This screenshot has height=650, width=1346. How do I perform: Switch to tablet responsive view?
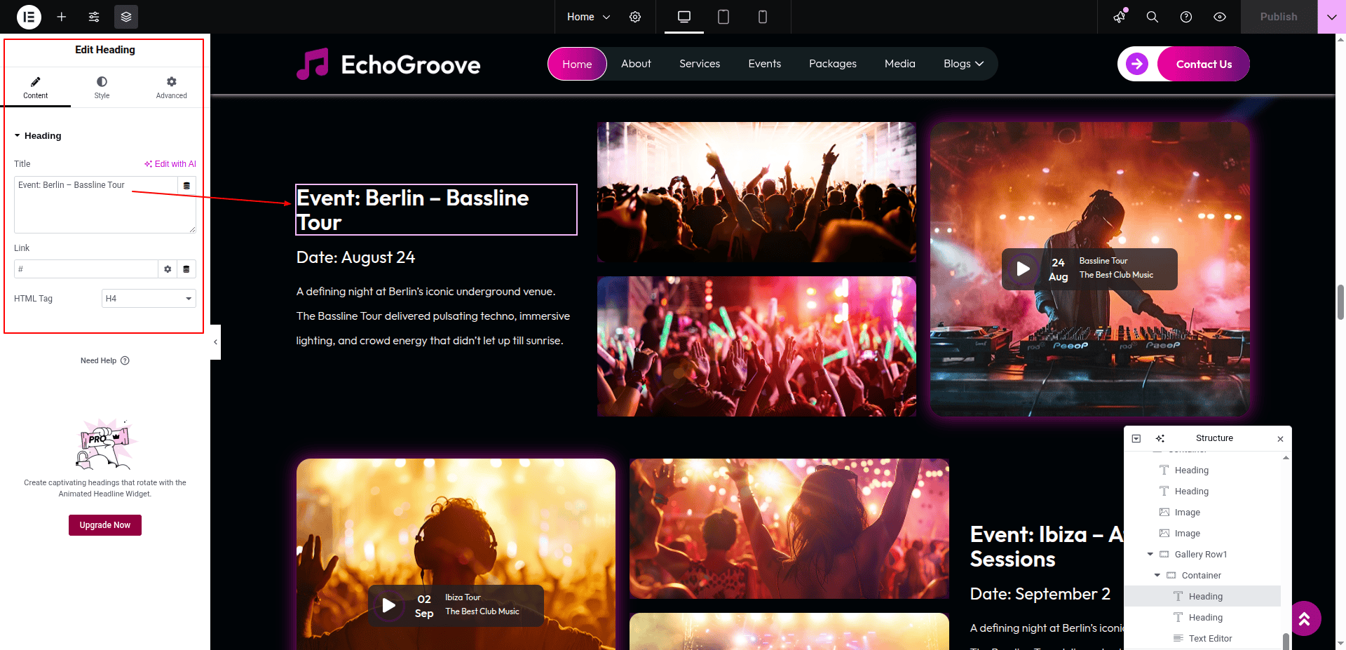pos(723,17)
